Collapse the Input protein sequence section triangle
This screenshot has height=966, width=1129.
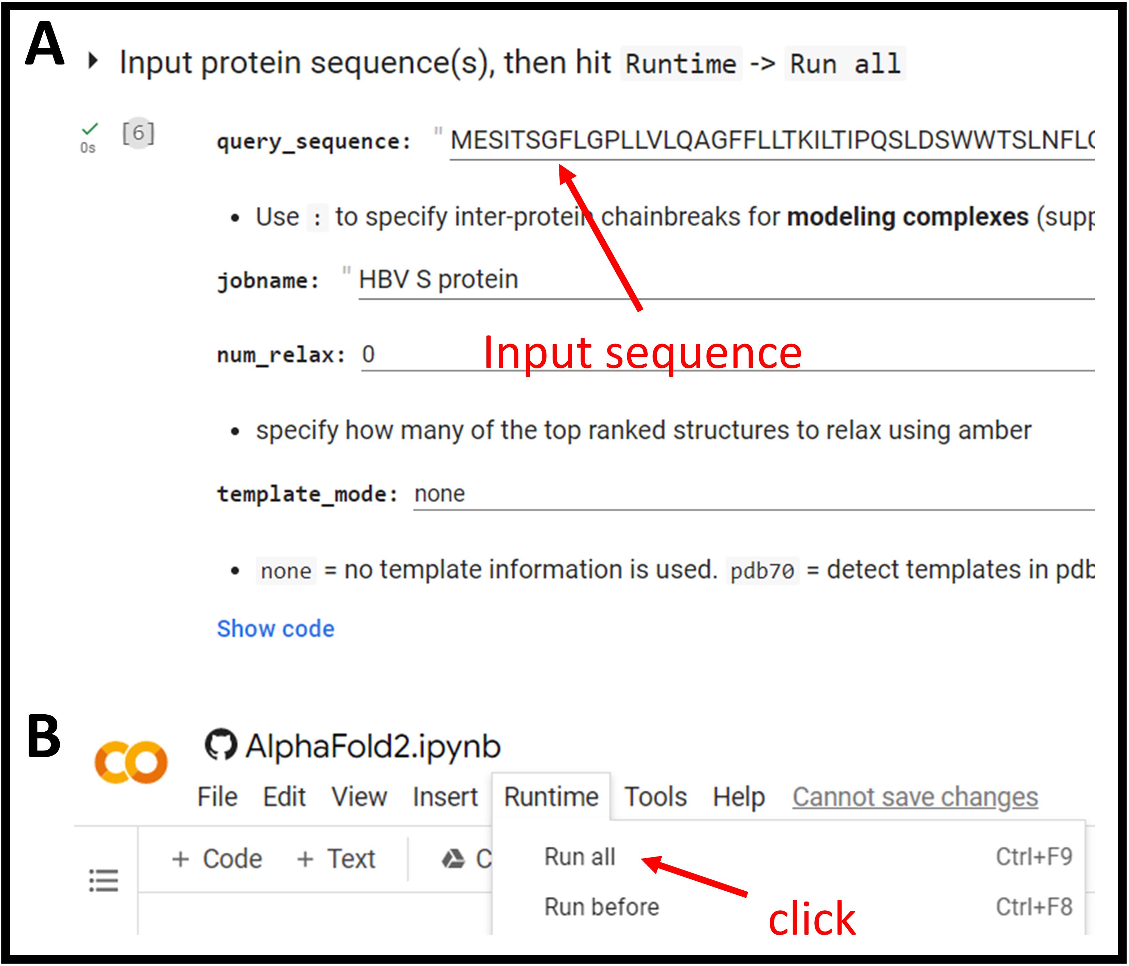[93, 60]
